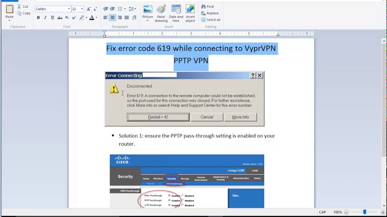Click Setup tab in Cisco image
The width and height of the screenshot is (387, 217).
coord(146,178)
